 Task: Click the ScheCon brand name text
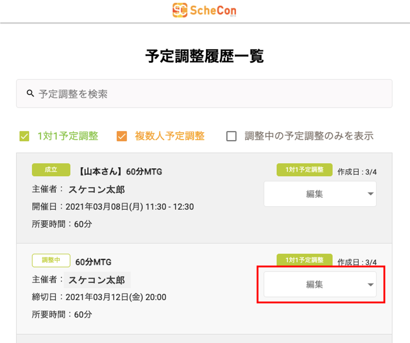(213, 11)
